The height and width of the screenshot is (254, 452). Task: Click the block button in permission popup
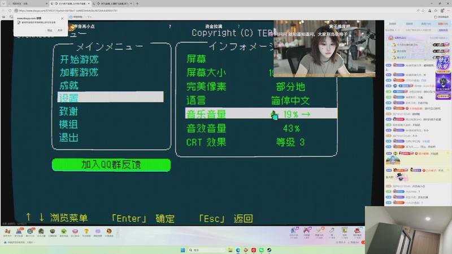(50, 30)
